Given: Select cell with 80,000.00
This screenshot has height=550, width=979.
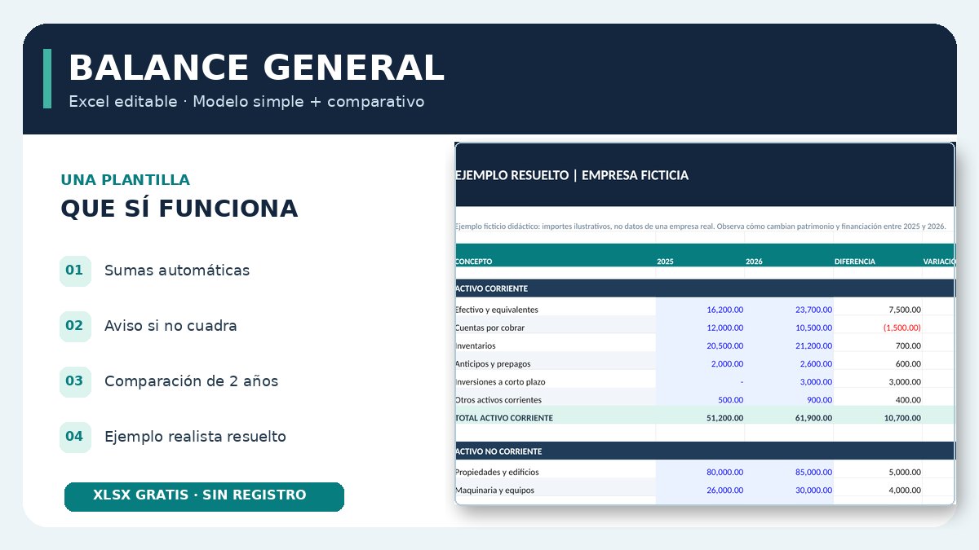Looking at the screenshot, I should (700, 472).
